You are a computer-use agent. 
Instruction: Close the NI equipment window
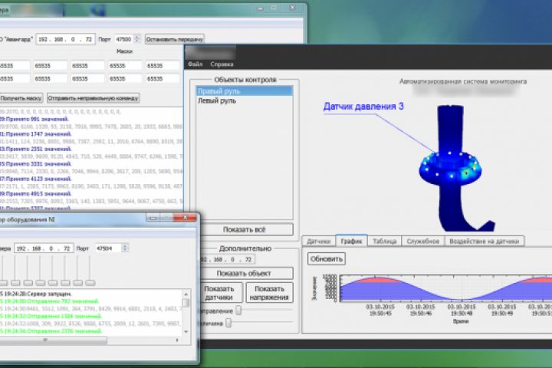tap(186, 218)
